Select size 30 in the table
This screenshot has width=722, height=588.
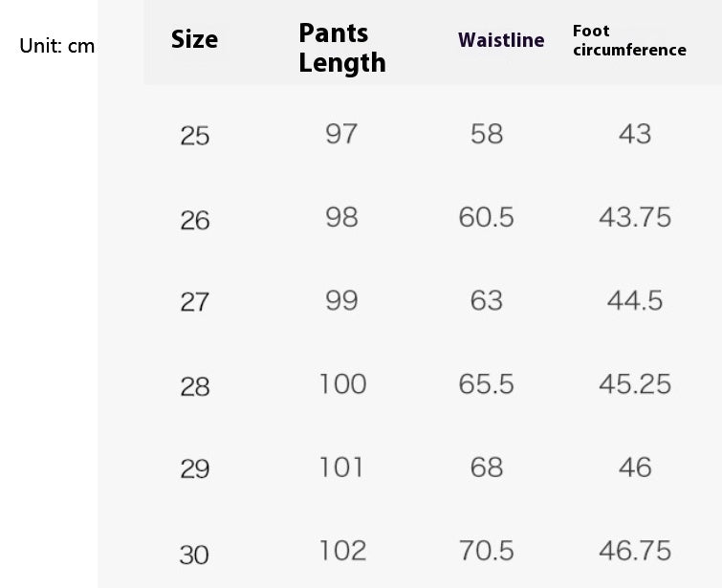click(194, 555)
